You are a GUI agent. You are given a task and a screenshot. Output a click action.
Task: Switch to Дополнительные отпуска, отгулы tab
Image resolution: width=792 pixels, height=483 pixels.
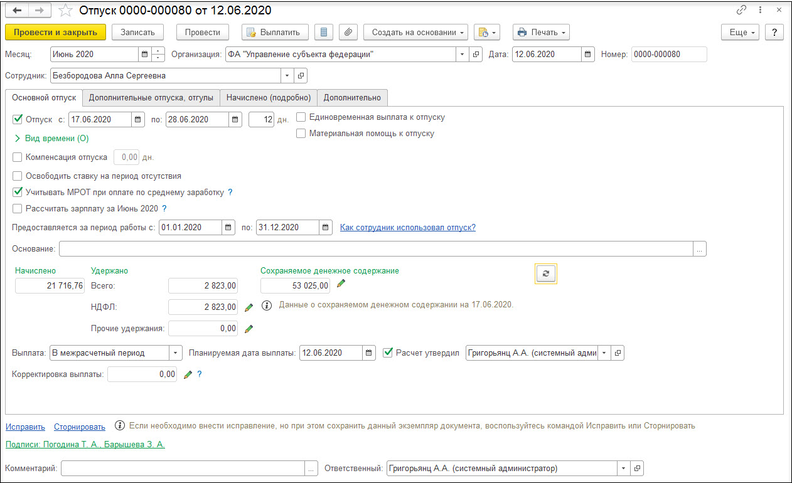pyautogui.click(x=151, y=98)
